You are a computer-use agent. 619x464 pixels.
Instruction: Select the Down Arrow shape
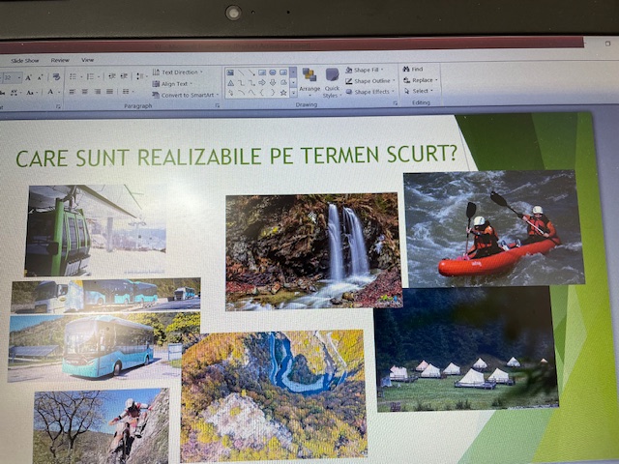point(273,83)
